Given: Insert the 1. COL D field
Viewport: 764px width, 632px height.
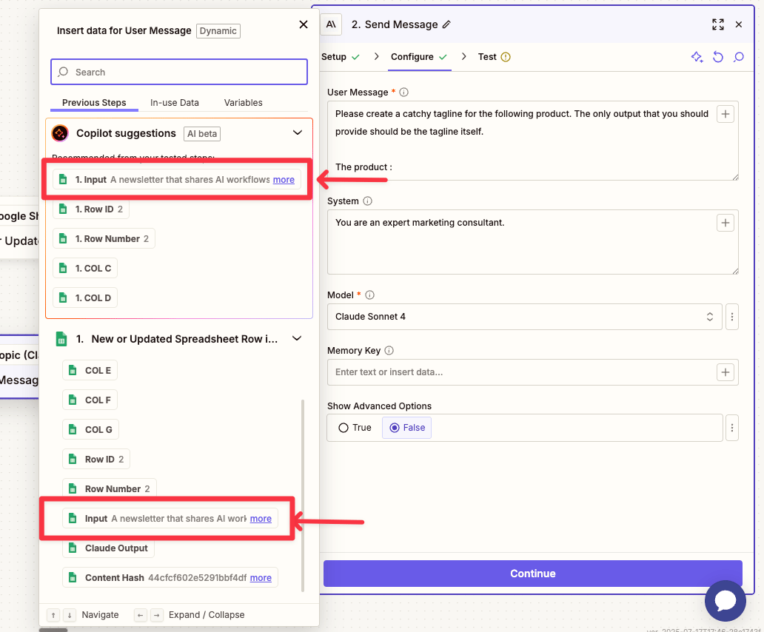Looking at the screenshot, I should pyautogui.click(x=85, y=297).
